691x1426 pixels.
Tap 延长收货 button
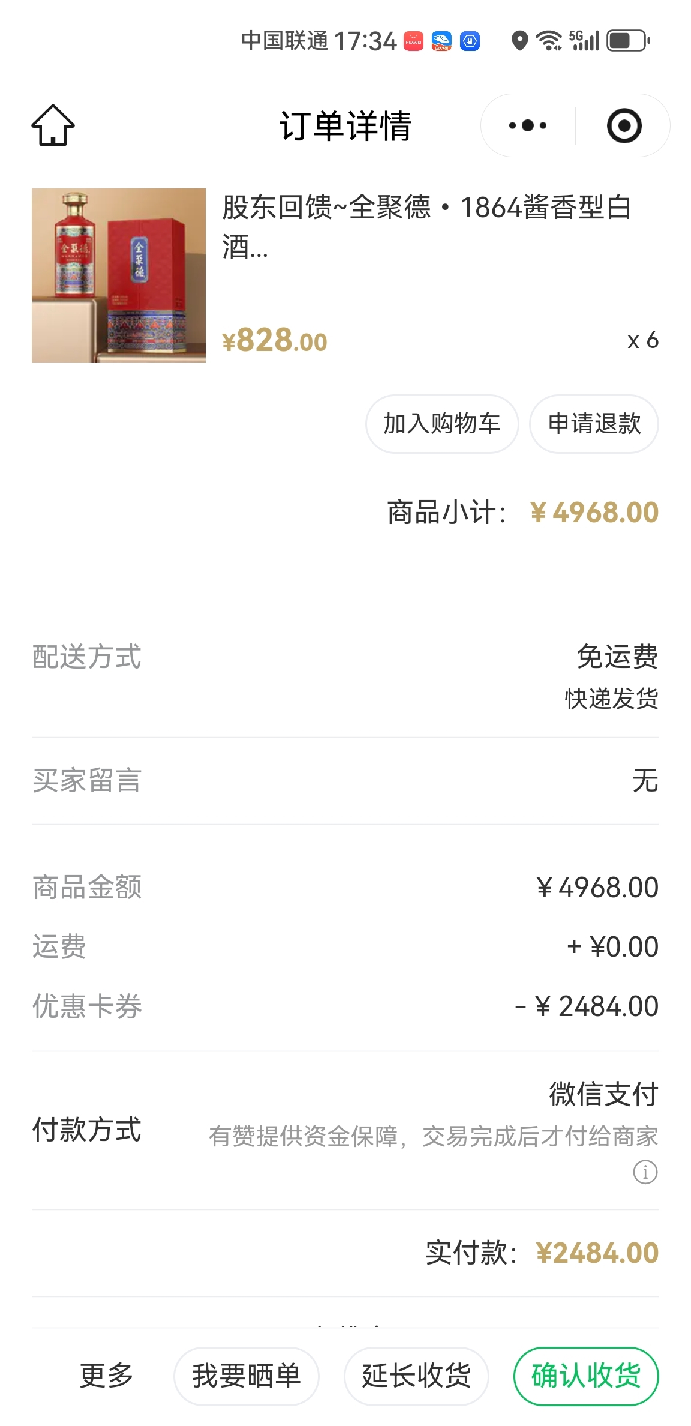[416, 1376]
